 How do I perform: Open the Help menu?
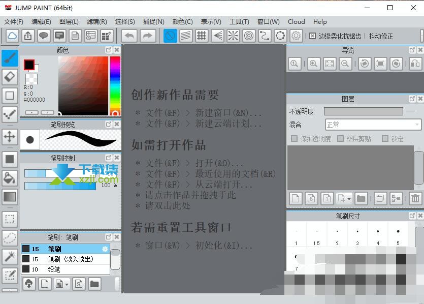(320, 22)
